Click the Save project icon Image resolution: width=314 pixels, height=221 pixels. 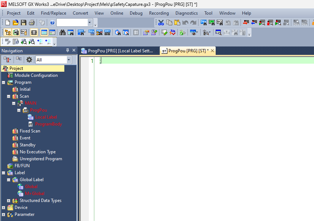[x=23, y=23]
